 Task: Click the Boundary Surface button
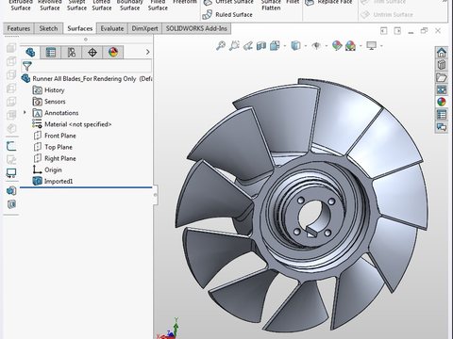pyautogui.click(x=129, y=6)
